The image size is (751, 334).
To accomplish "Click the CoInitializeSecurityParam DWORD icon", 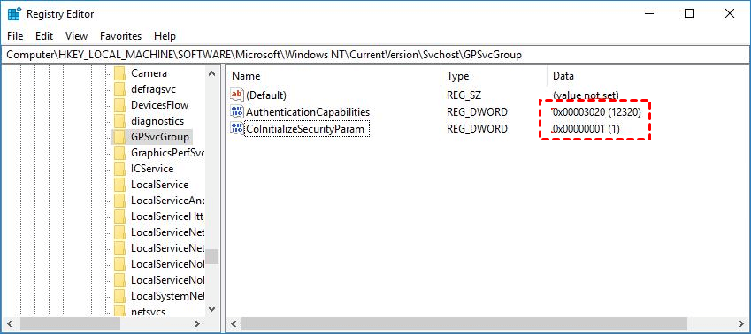I will click(x=237, y=129).
